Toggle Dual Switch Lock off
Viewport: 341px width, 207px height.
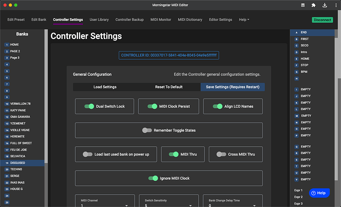click(x=89, y=106)
